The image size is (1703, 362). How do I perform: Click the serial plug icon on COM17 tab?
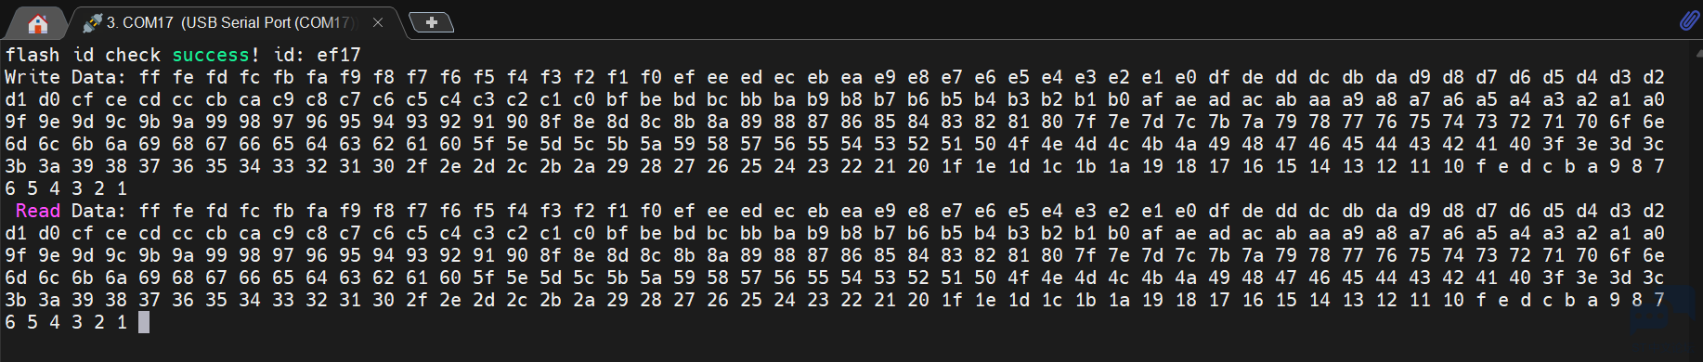(x=92, y=22)
